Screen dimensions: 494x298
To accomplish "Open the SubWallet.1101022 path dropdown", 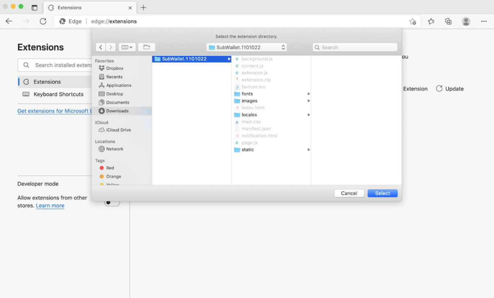I will click(247, 47).
